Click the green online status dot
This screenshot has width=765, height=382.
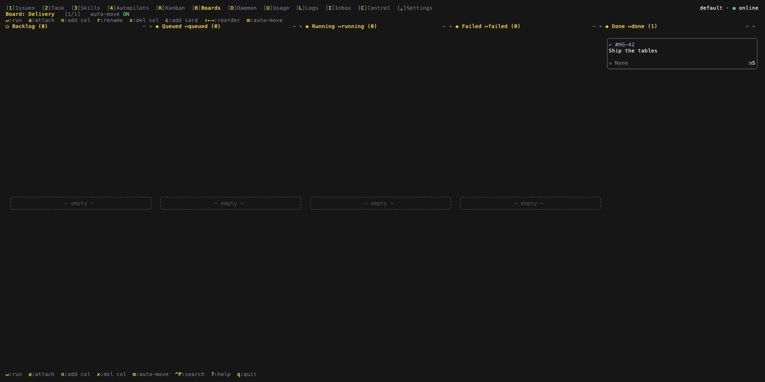(734, 8)
